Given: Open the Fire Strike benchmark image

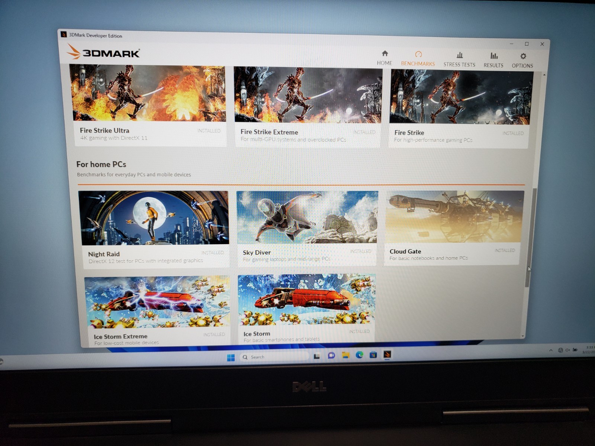Looking at the screenshot, I should point(461,97).
